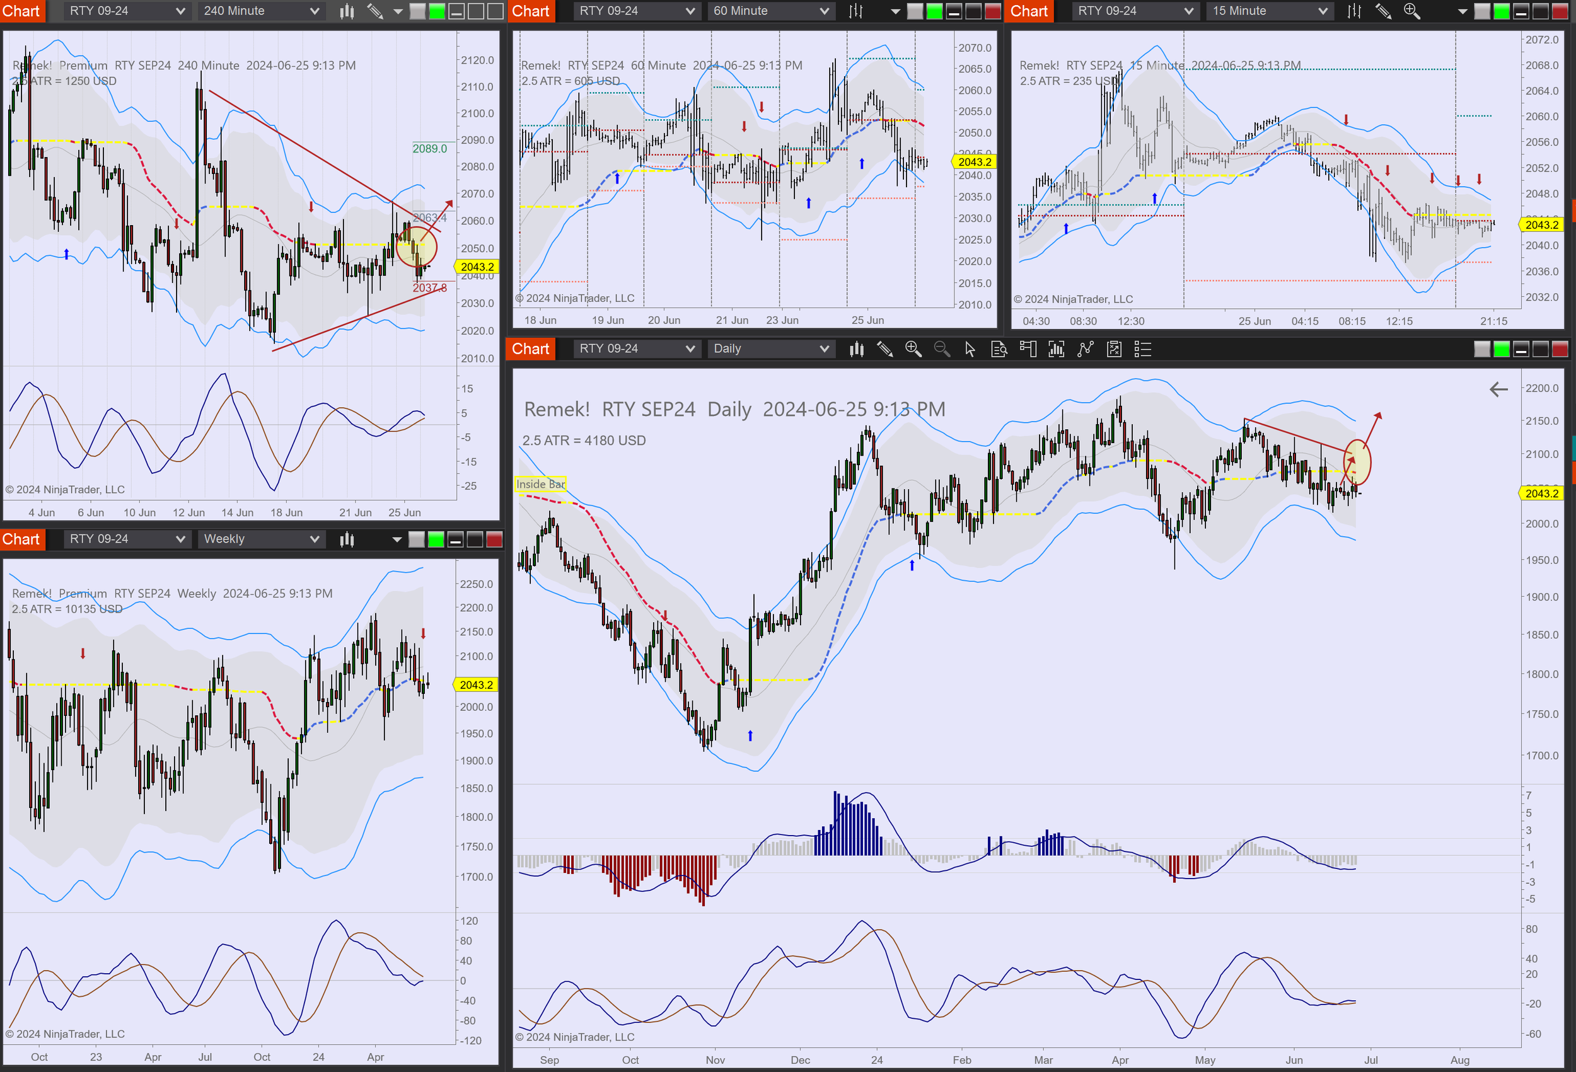This screenshot has height=1072, width=1576.
Task: Click the left arrow navigation on the Daily chart
Action: 1498,389
